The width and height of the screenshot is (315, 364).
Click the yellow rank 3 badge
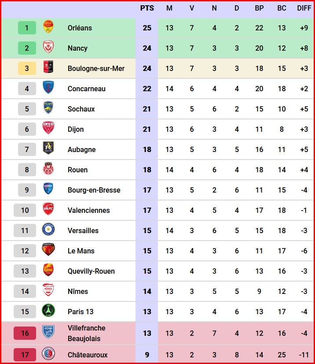point(27,68)
